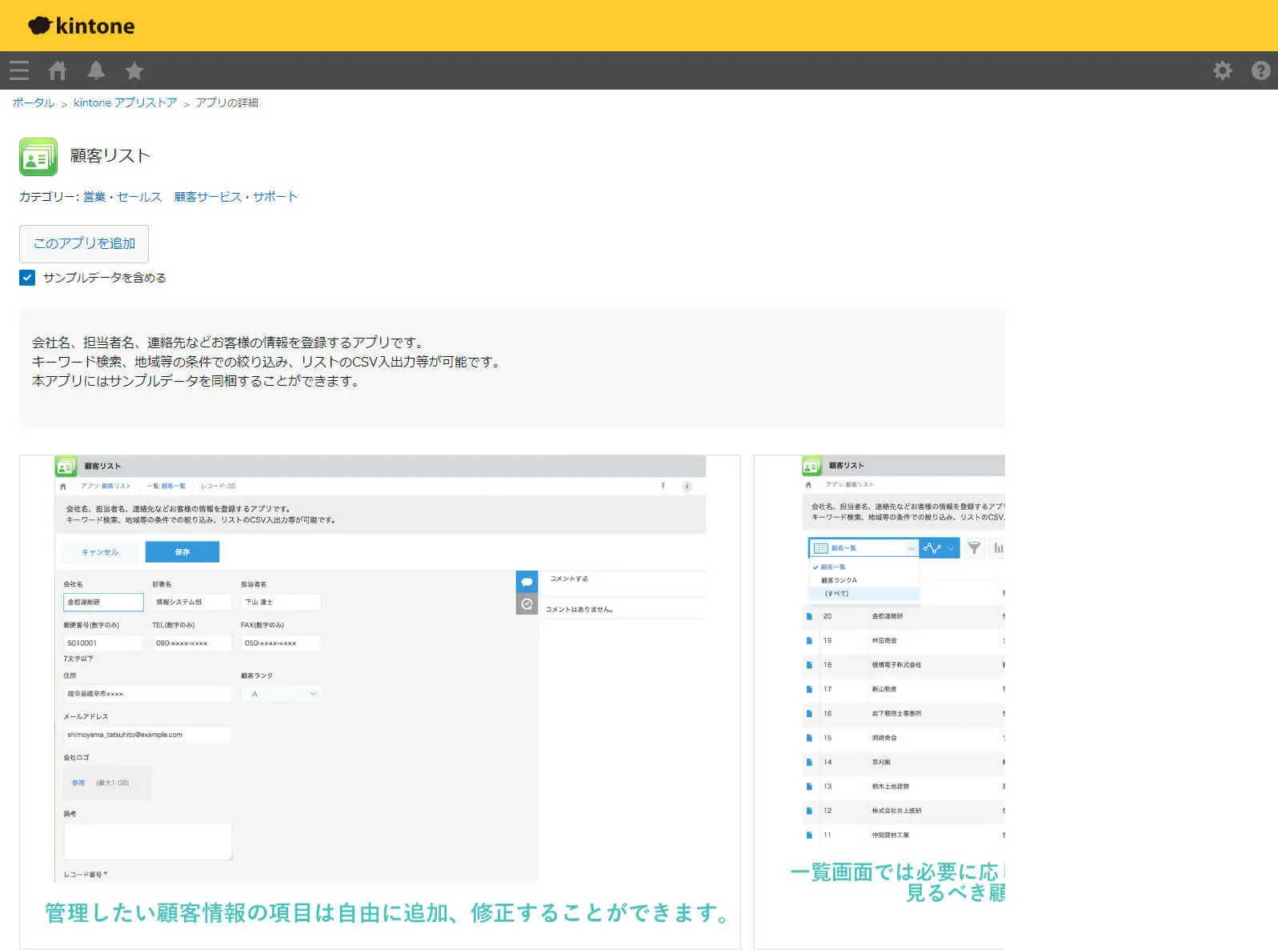This screenshot has height=950, width=1278.
Task: Open the settings gear menu
Action: tap(1222, 70)
